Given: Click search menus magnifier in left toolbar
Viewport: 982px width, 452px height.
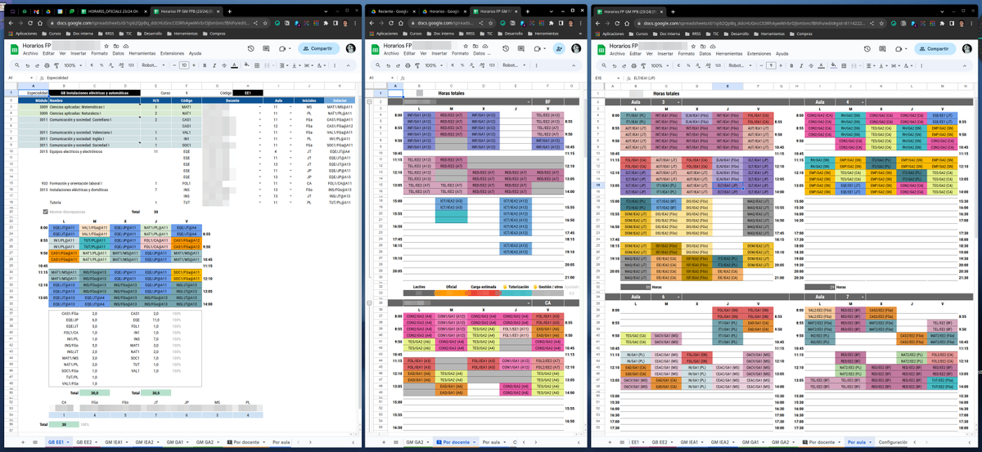Looking at the screenshot, I should [x=17, y=65].
